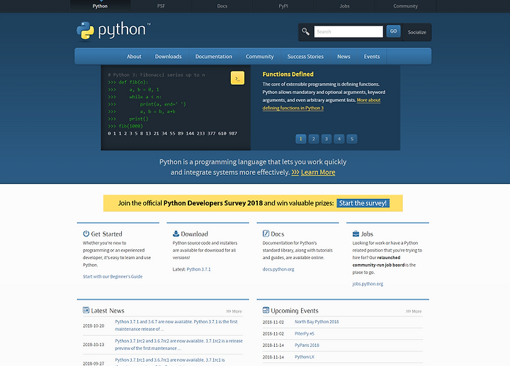Click the magnifying glass search icon
The height and width of the screenshot is (366, 510).
[305, 32]
